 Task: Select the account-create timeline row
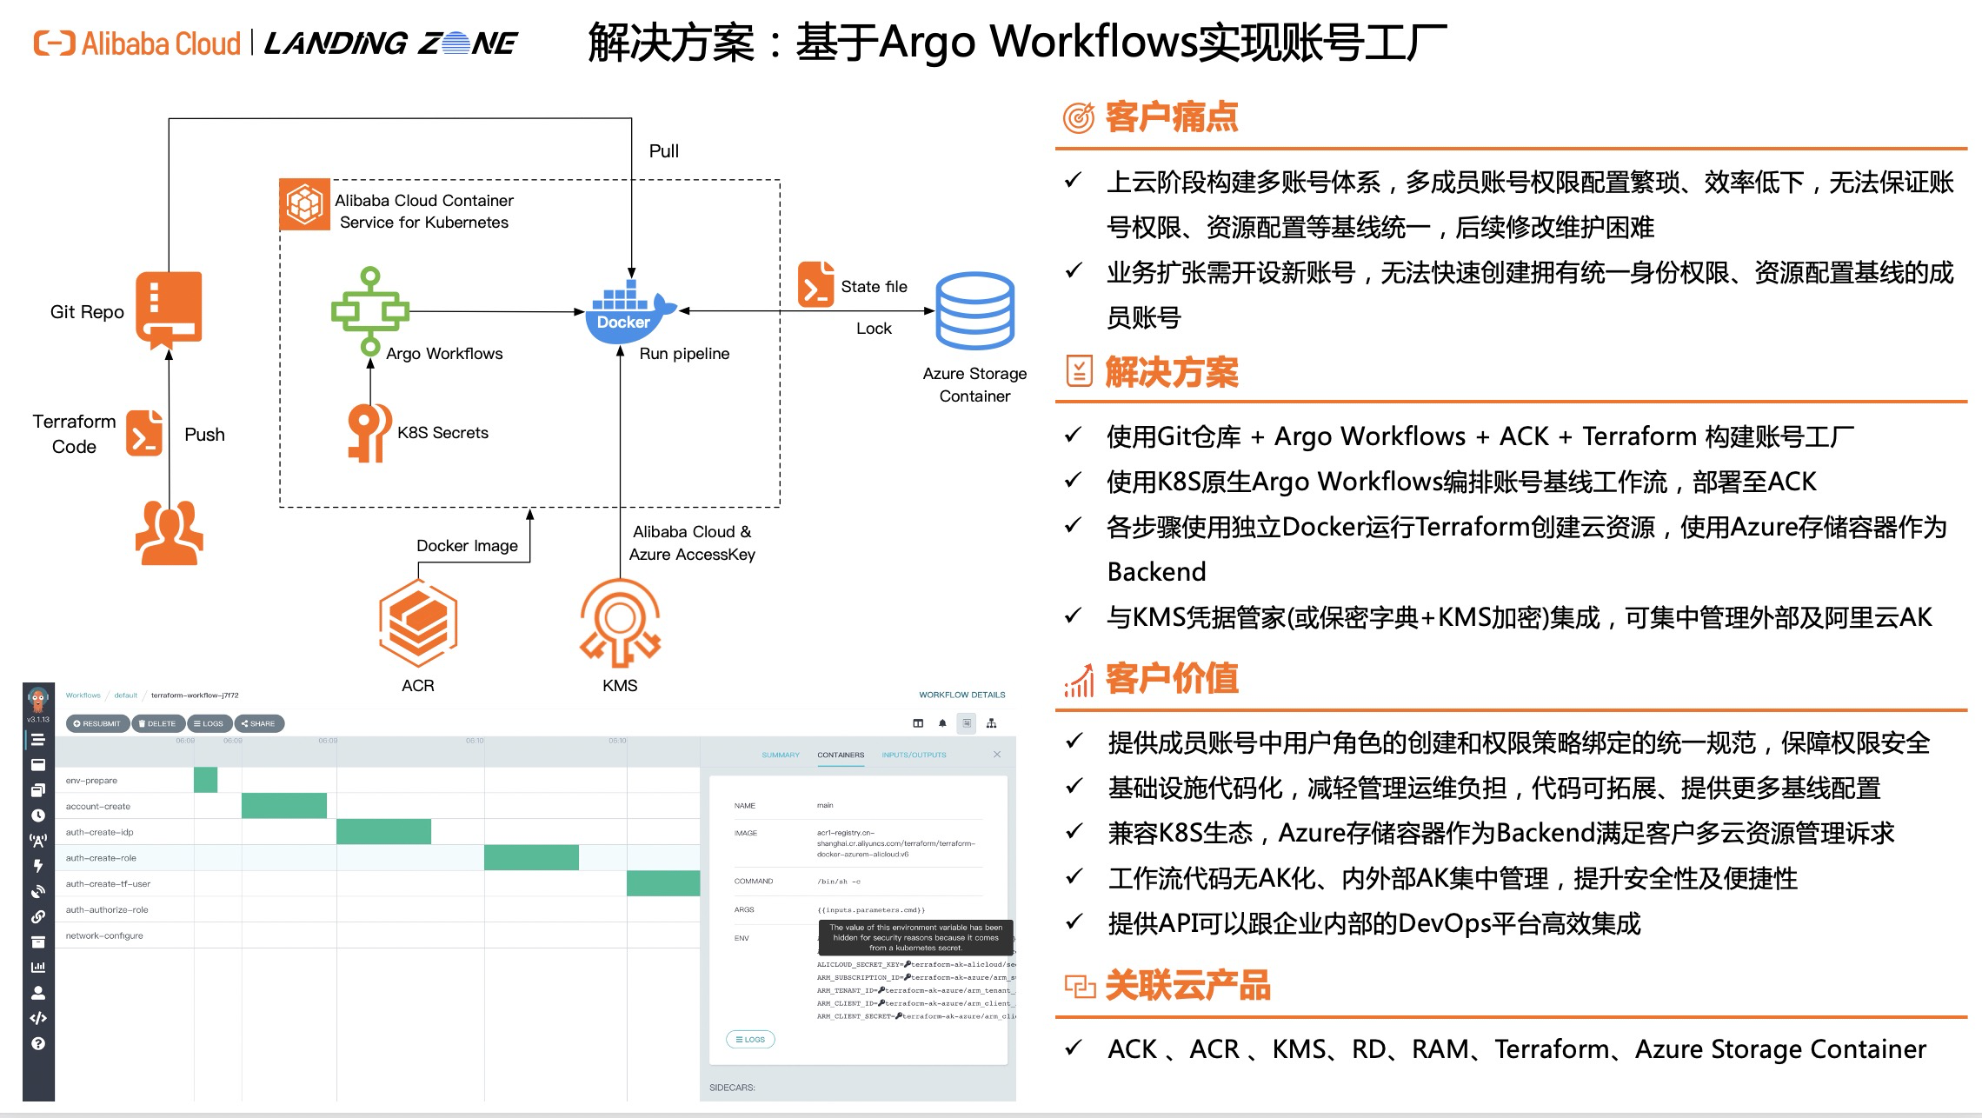[377, 806]
